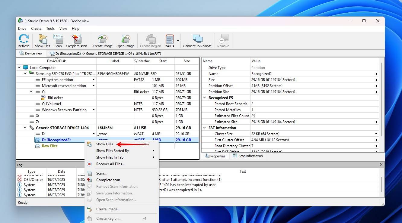The height and width of the screenshot is (223, 402).
Task: Collapse the Generic STORAGE DEVICE 1404 node
Action: 26,128
